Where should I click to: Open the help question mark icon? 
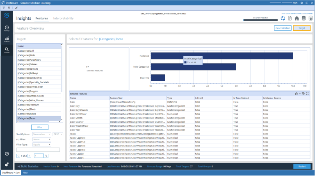(7, 153)
